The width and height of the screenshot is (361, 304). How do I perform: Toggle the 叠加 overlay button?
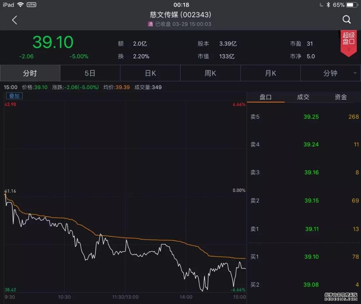tap(14, 96)
